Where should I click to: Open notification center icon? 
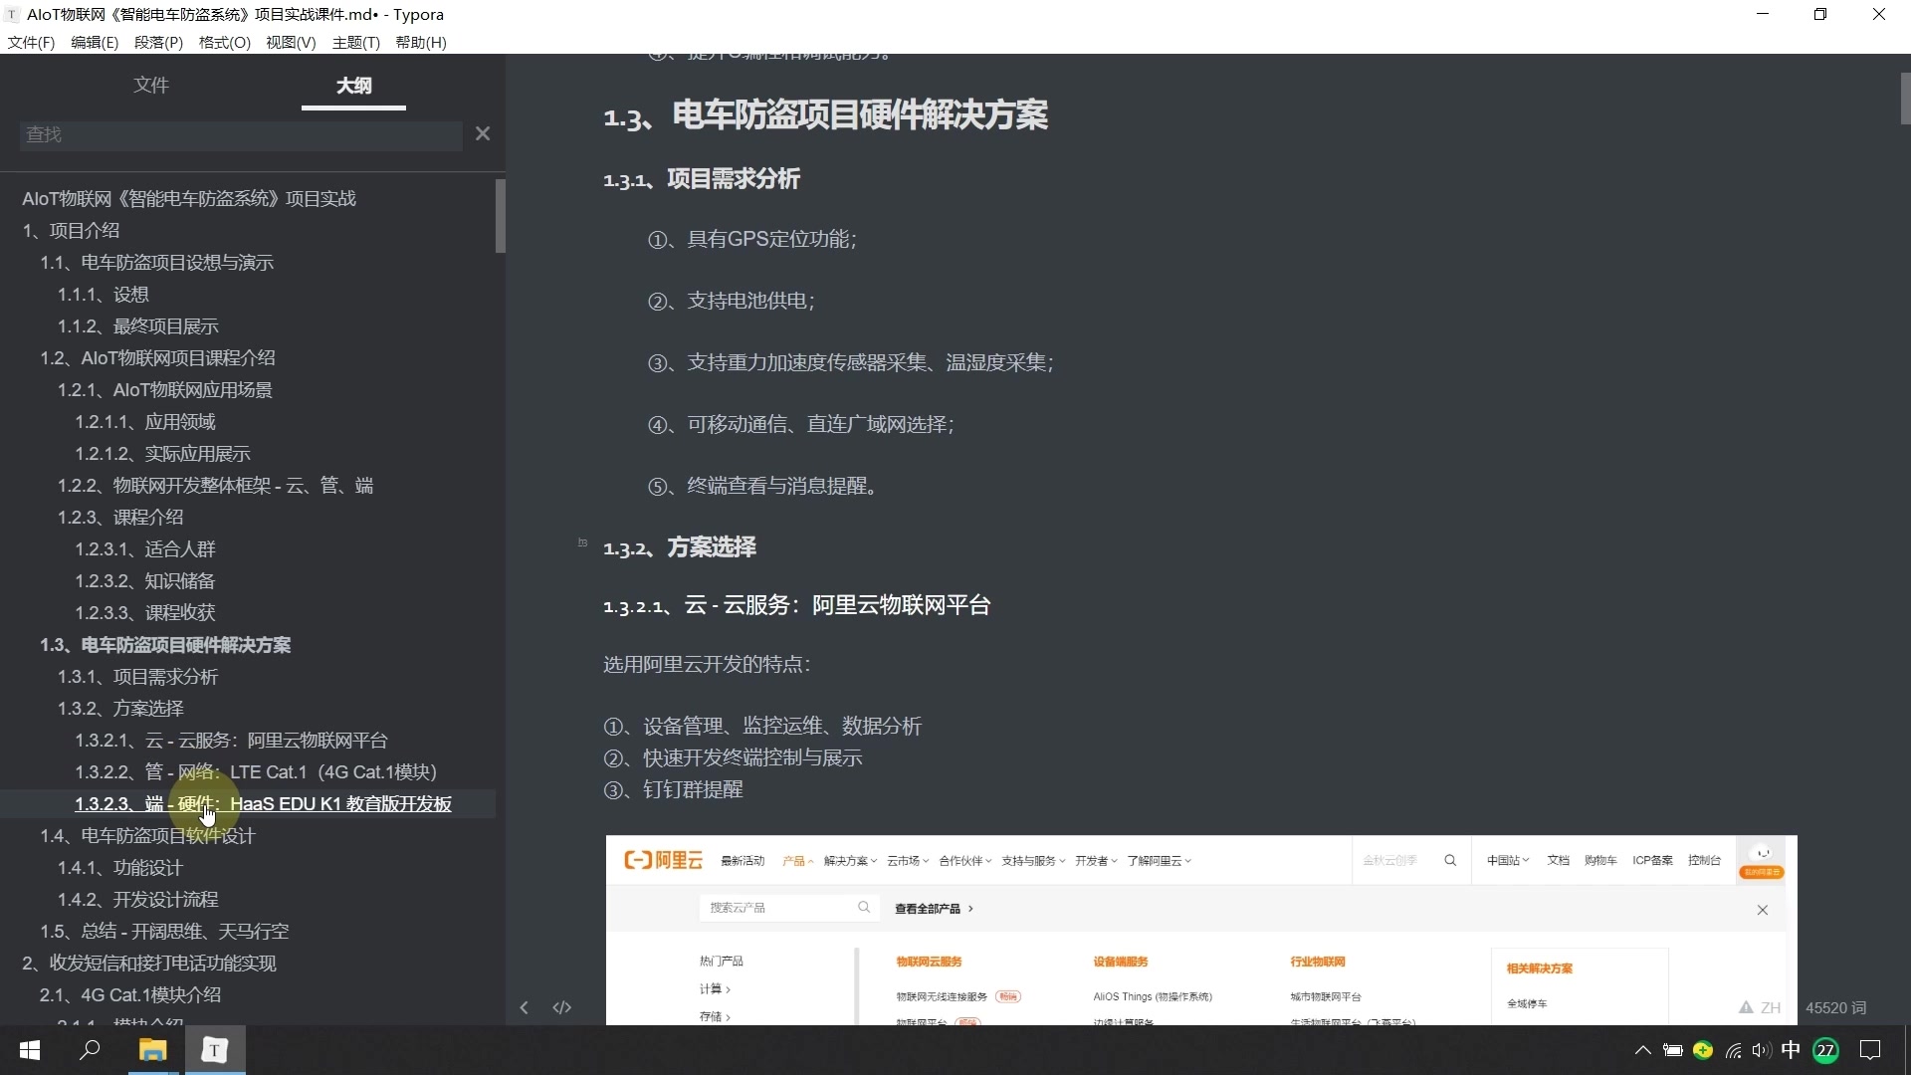[x=1870, y=1050]
